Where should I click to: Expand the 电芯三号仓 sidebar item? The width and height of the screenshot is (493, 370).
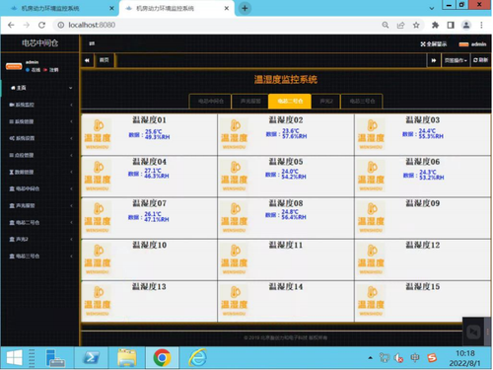click(x=40, y=257)
